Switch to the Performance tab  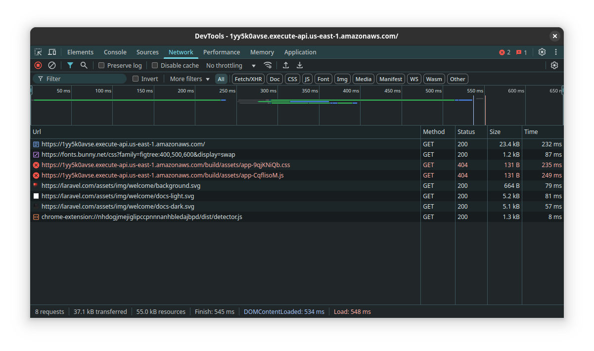222,52
